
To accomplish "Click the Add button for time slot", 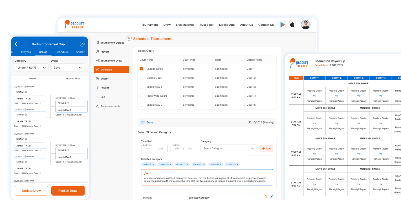I will (x=266, y=148).
